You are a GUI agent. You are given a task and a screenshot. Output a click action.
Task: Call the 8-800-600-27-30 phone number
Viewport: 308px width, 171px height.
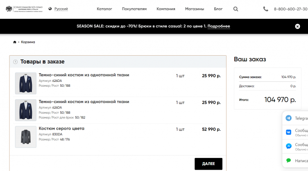(290, 9)
